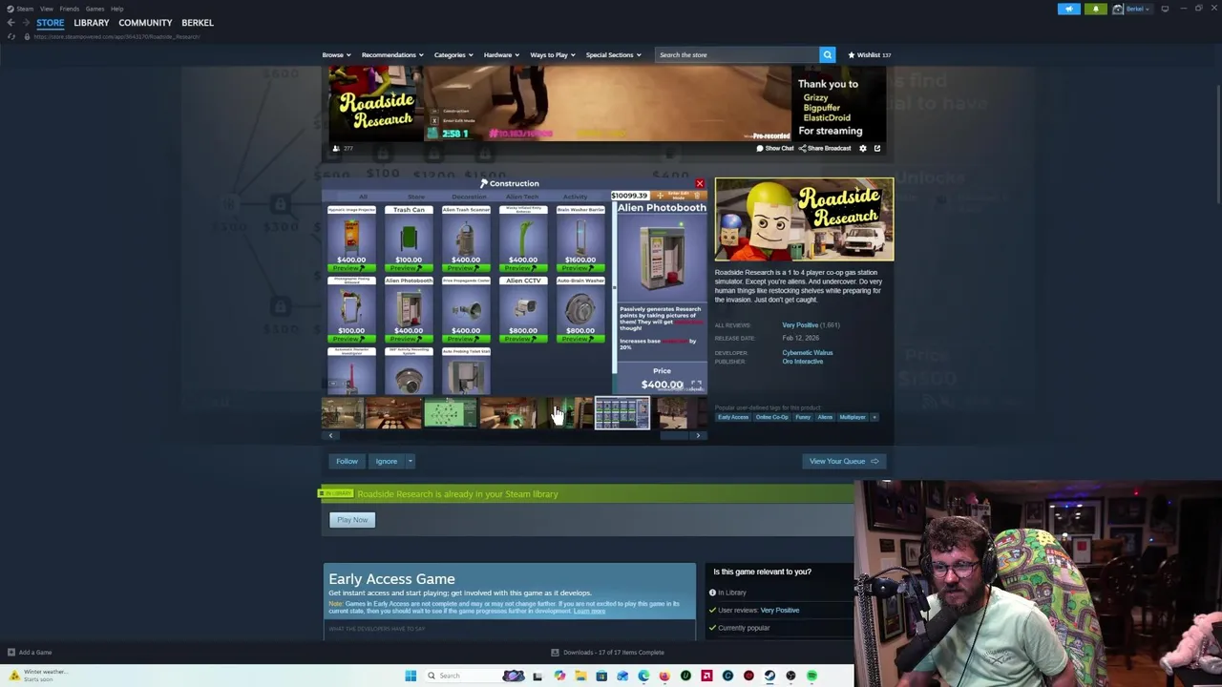1222x687 pixels.
Task: Select the Aliens tag
Action: [825, 417]
